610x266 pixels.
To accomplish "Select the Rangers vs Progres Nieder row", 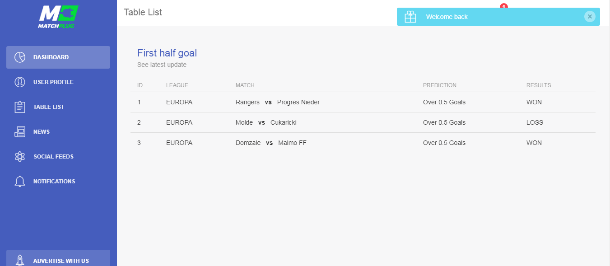I will [363, 102].
